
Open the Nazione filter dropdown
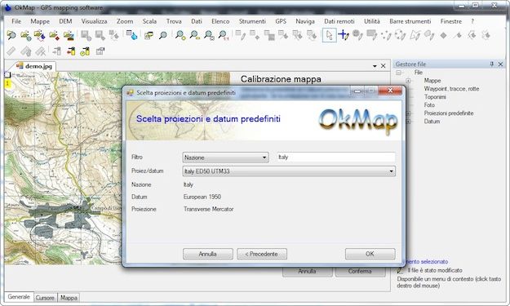pyautogui.click(x=264, y=157)
